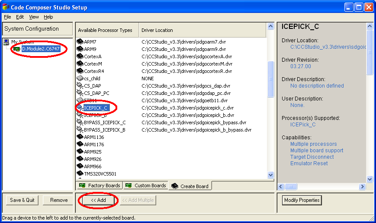Click the Target Disconnect capability text
Screen dimensions: 376x223
[312, 157]
